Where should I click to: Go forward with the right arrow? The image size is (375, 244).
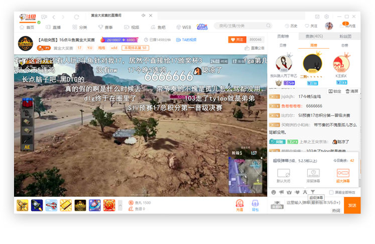[x=63, y=17]
